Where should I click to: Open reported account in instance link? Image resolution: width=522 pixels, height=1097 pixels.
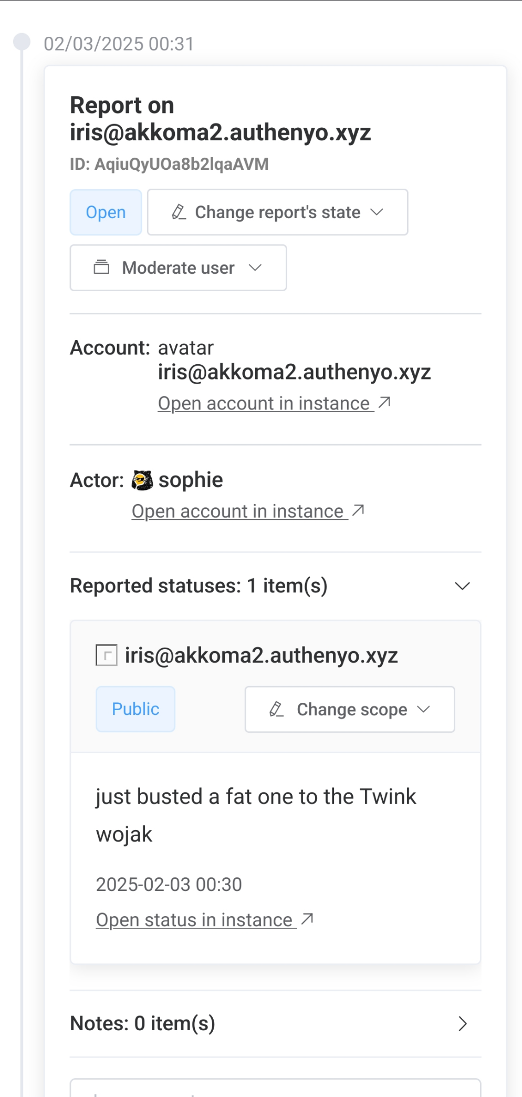[264, 404]
